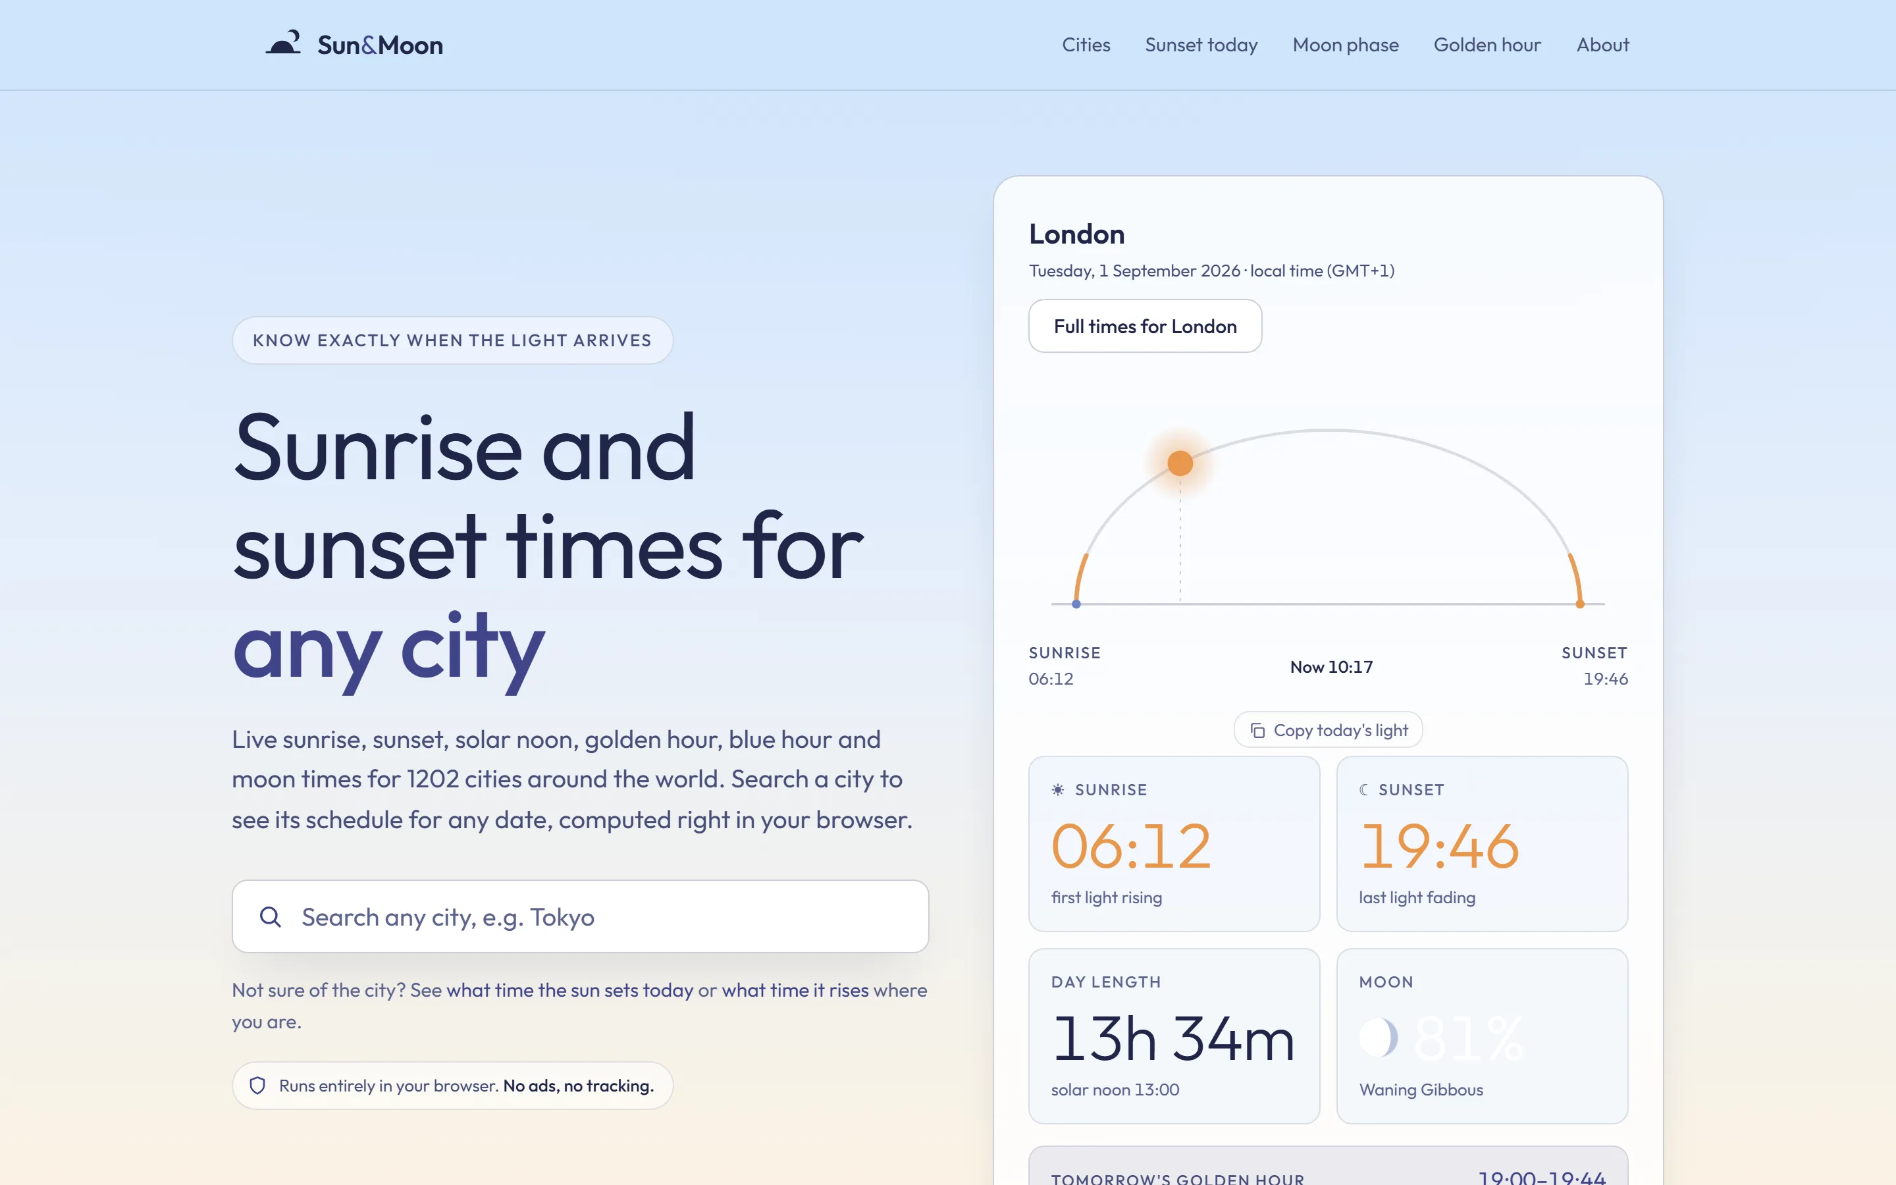Follow the 'what time it rises' link

(x=795, y=990)
